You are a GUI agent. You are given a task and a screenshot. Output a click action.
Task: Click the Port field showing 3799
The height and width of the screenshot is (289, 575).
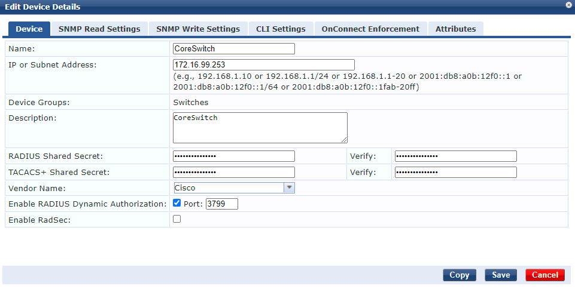[222, 204]
